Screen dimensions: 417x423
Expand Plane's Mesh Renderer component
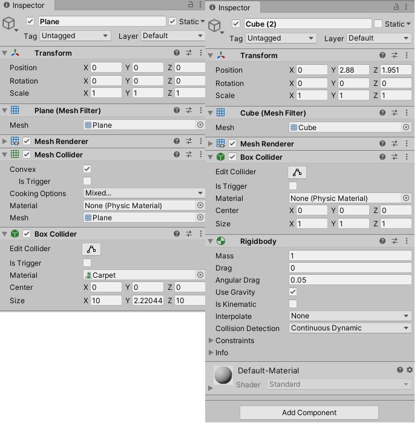(4, 141)
